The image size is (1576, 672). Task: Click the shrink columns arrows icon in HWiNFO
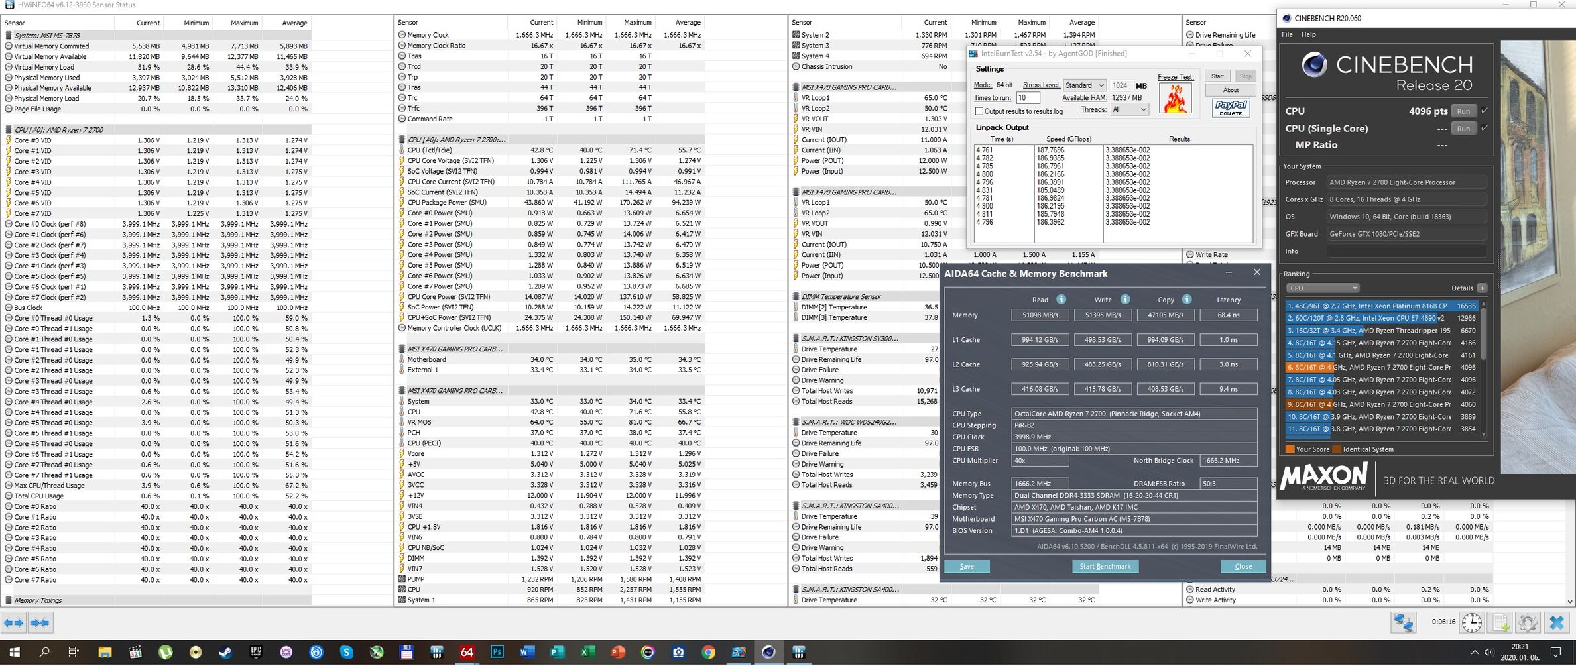pyautogui.click(x=40, y=623)
